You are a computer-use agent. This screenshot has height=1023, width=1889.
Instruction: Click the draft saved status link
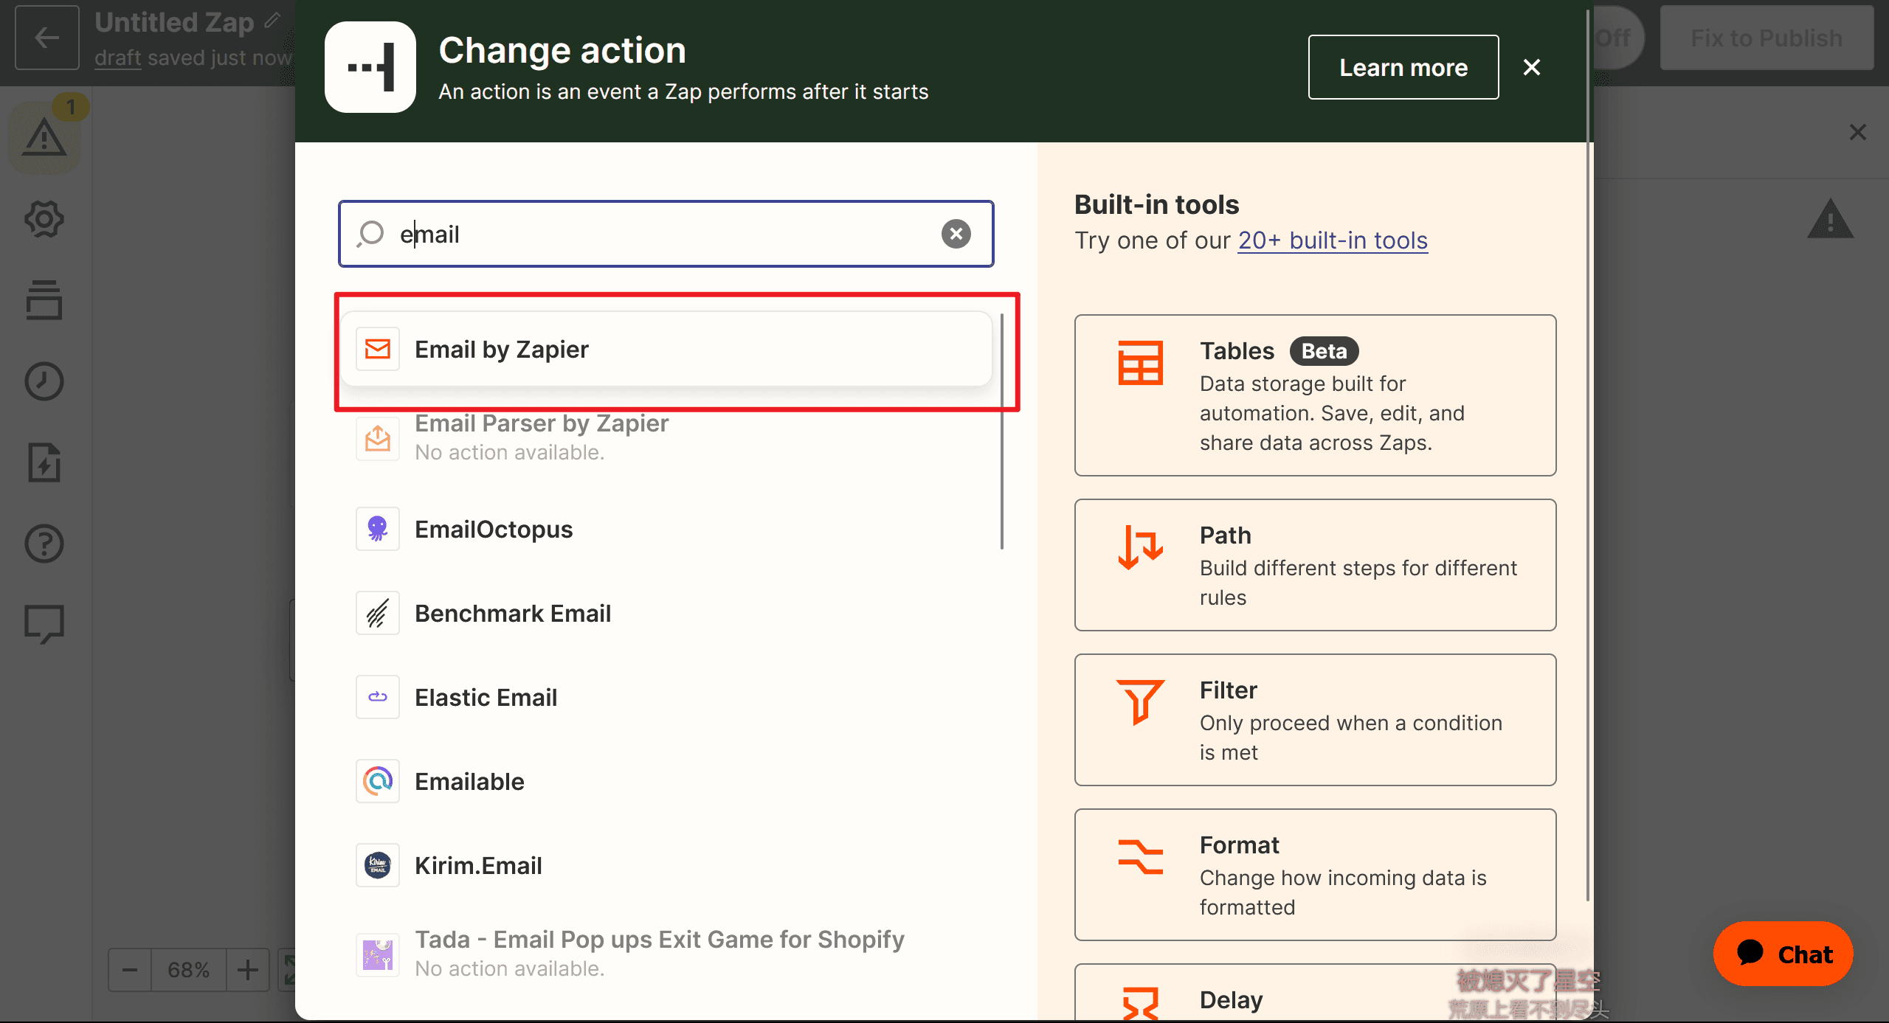[117, 58]
